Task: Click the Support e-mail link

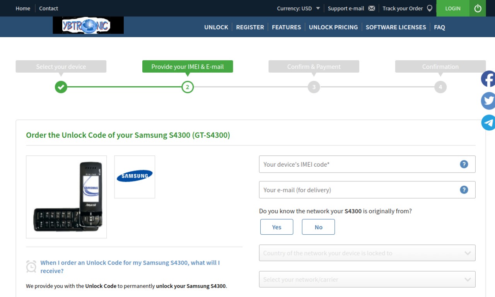Action: [x=346, y=8]
